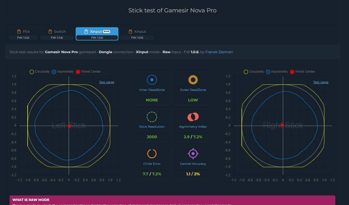The image size is (349, 205).
Task: Click the icon on Xinput RAW tab
Action: point(86,32)
